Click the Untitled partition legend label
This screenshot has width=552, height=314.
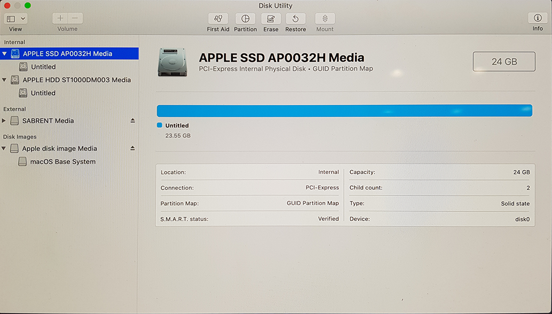pyautogui.click(x=177, y=125)
